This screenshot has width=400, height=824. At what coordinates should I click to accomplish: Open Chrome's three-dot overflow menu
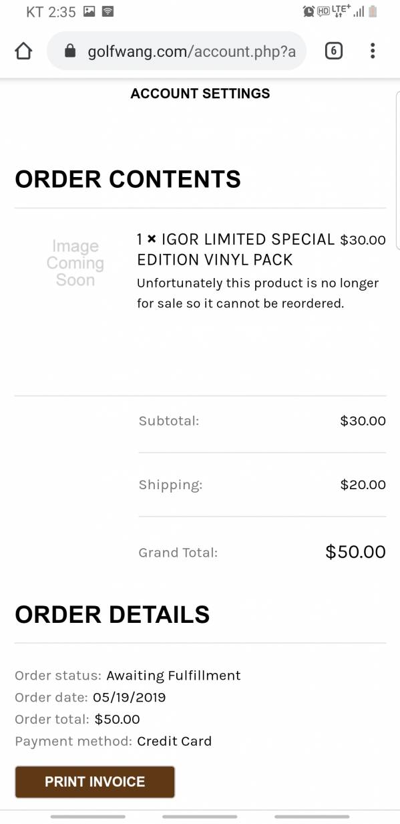[372, 50]
